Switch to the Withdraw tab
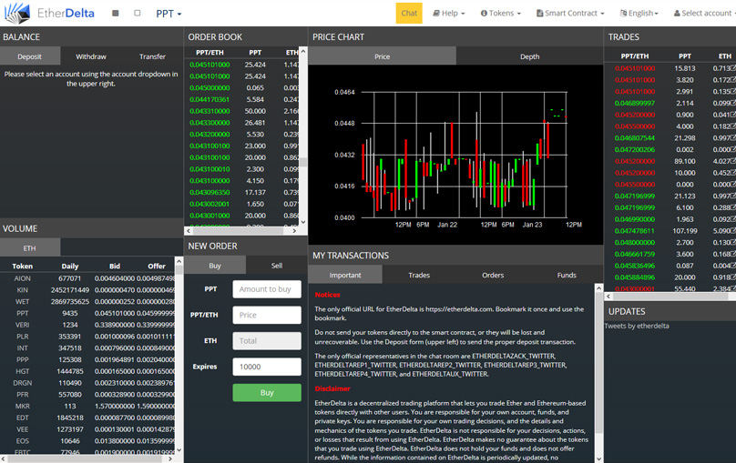 [x=91, y=56]
